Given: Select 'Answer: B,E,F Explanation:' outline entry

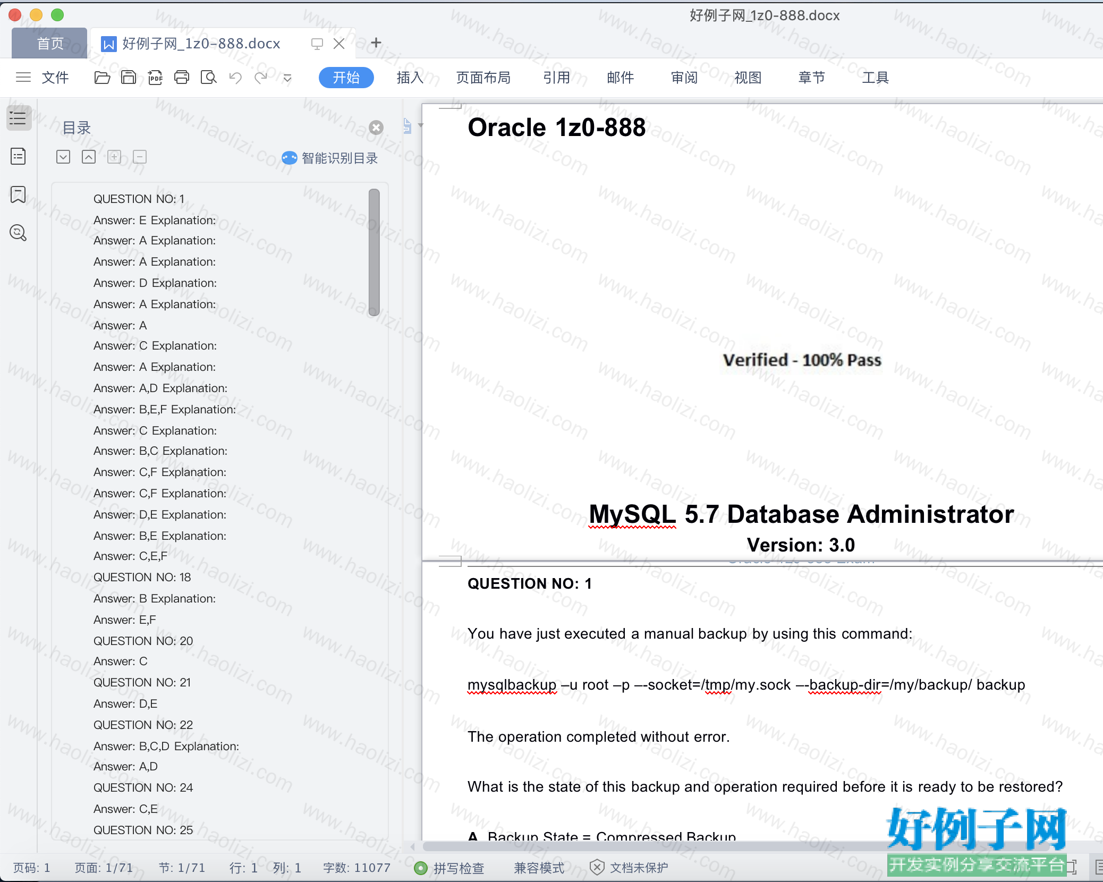Looking at the screenshot, I should 165,409.
